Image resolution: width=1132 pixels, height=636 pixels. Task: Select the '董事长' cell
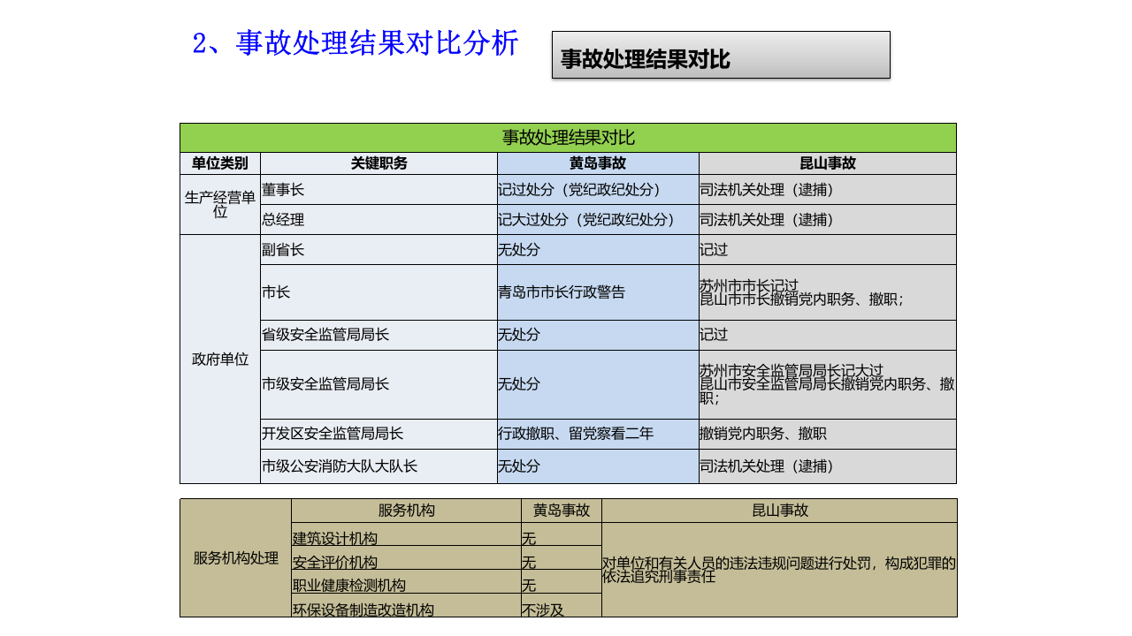click(x=379, y=190)
